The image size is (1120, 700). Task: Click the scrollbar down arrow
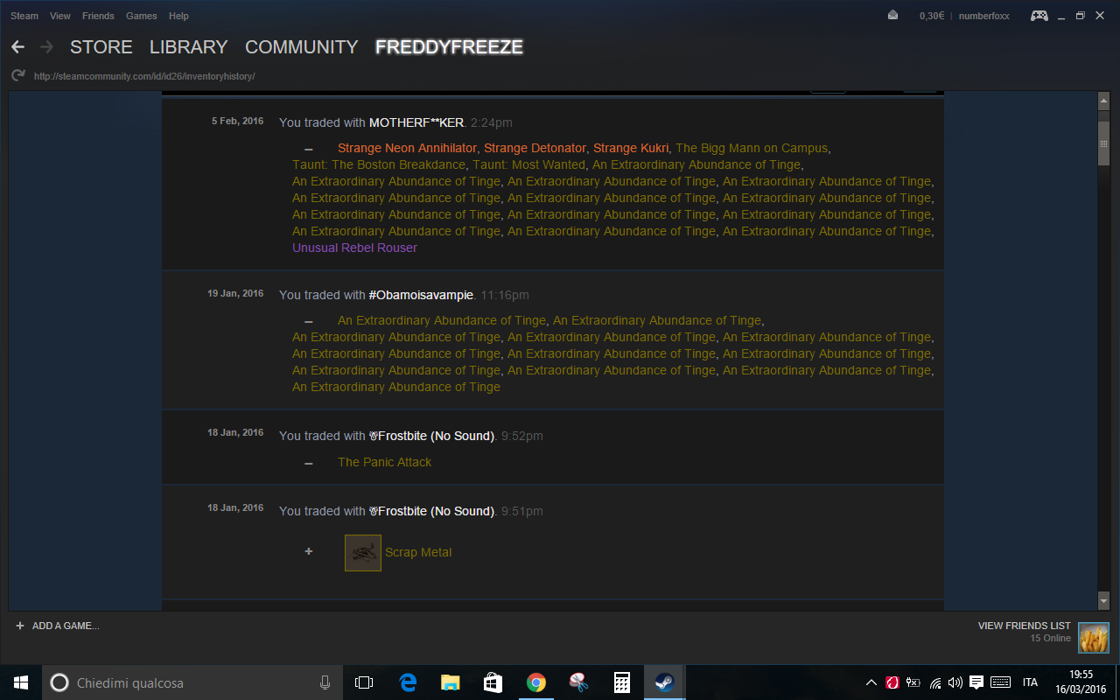click(x=1103, y=602)
